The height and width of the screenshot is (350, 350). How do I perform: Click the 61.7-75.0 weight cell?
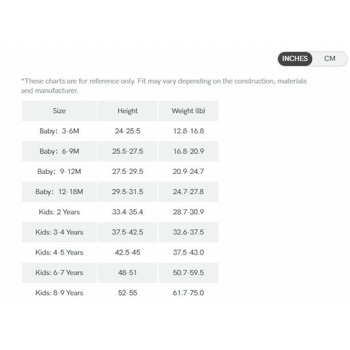pos(188,293)
